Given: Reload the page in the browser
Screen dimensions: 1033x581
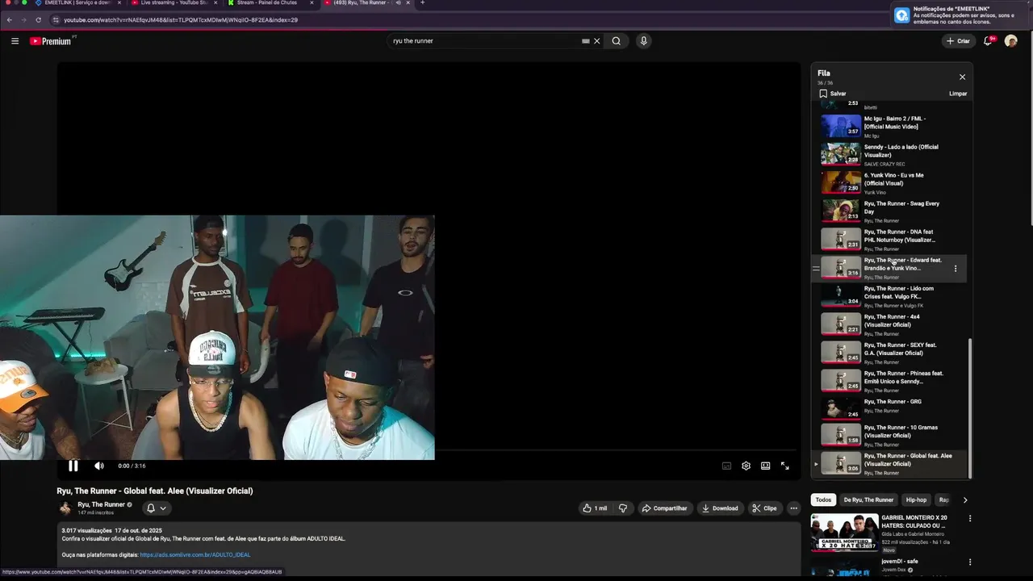Looking at the screenshot, I should pos(38,19).
